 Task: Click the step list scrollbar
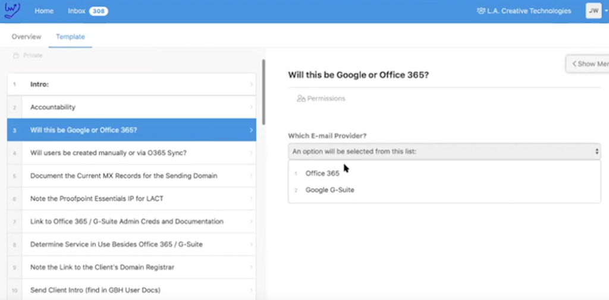pyautogui.click(x=263, y=92)
